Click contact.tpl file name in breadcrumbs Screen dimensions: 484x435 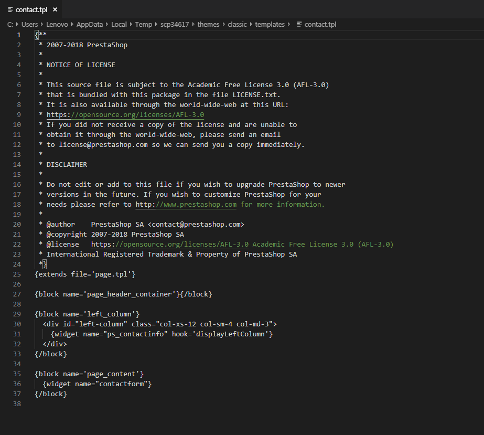click(321, 24)
